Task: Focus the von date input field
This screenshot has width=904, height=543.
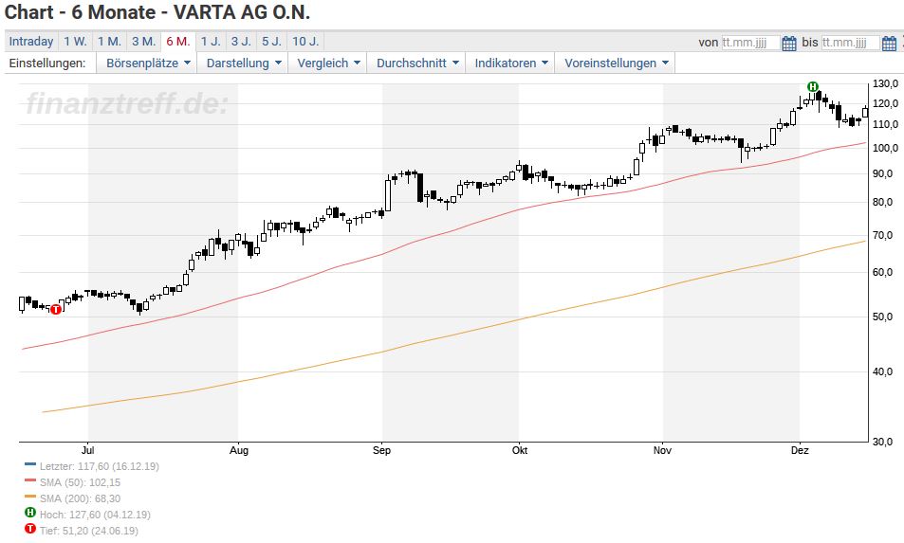Action: (750, 43)
